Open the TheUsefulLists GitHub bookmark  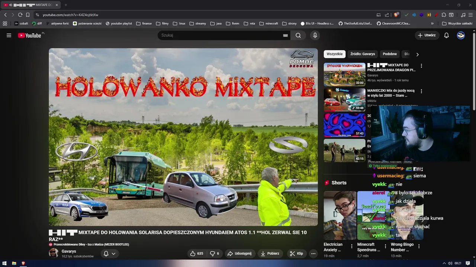click(355, 23)
